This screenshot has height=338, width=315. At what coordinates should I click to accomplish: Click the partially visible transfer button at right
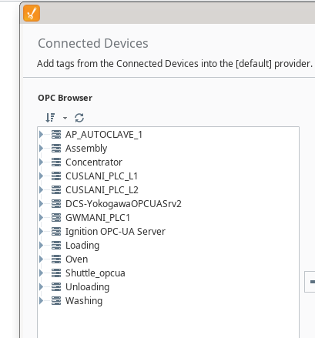pos(310,282)
